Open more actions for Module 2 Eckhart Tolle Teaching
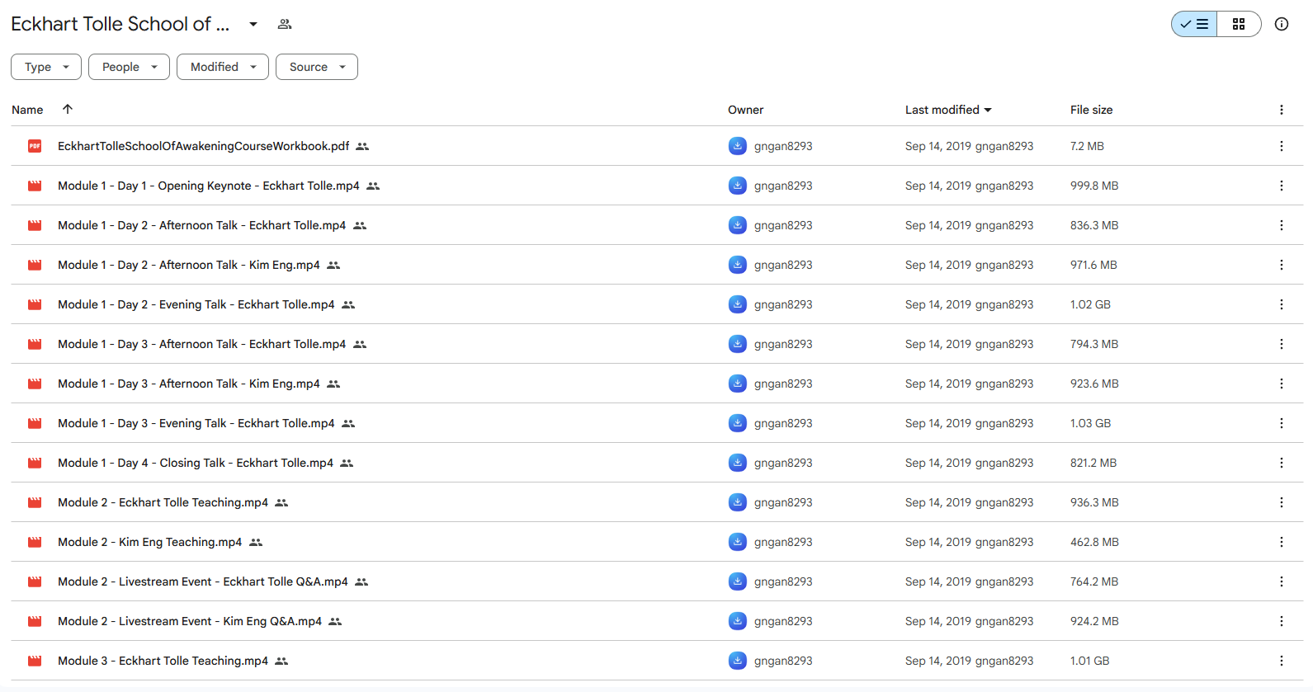 pos(1282,502)
